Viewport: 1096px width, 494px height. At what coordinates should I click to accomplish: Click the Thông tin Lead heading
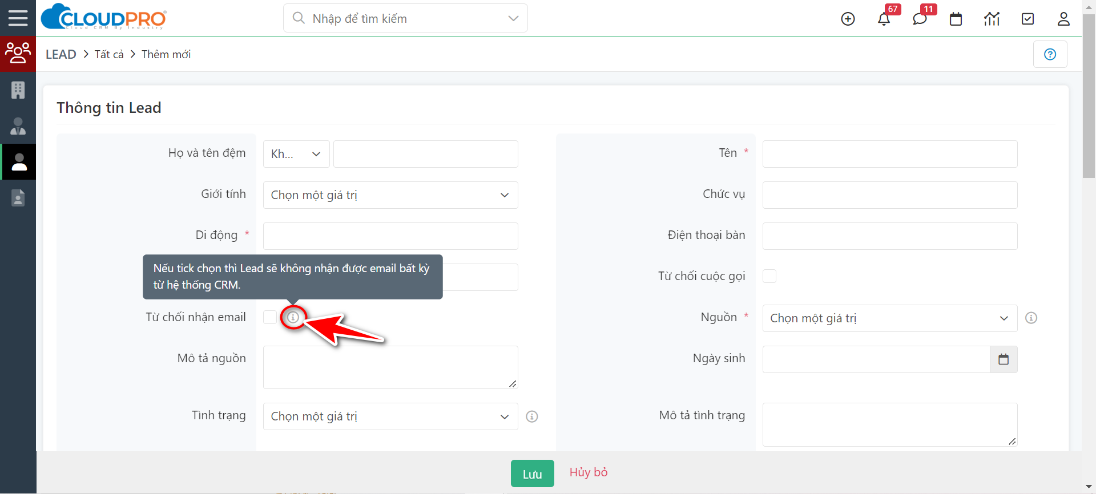pyautogui.click(x=109, y=108)
